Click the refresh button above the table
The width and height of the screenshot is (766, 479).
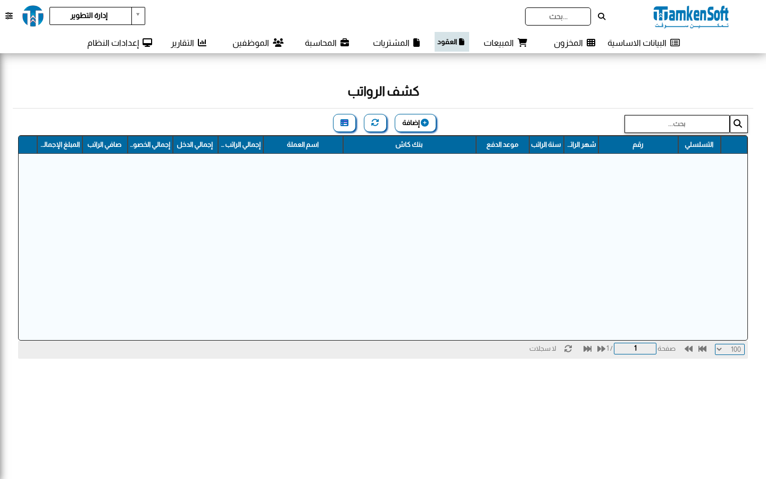click(x=375, y=123)
